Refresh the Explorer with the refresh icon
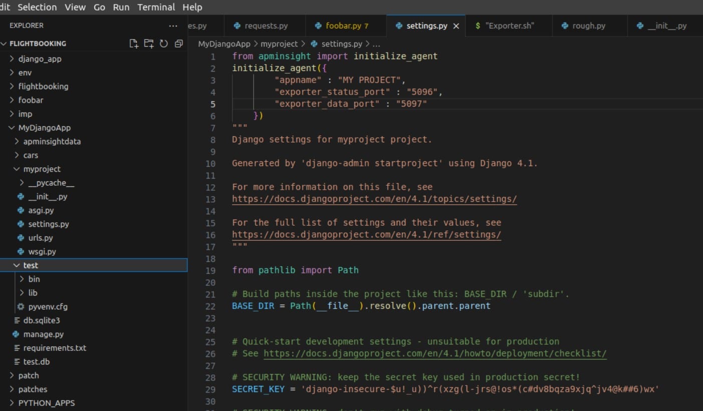The height and width of the screenshot is (411, 703). click(x=163, y=44)
